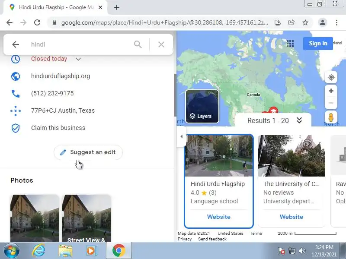The height and width of the screenshot is (259, 346).
Task: Click the plus code dots icon
Action: [x=16, y=111]
